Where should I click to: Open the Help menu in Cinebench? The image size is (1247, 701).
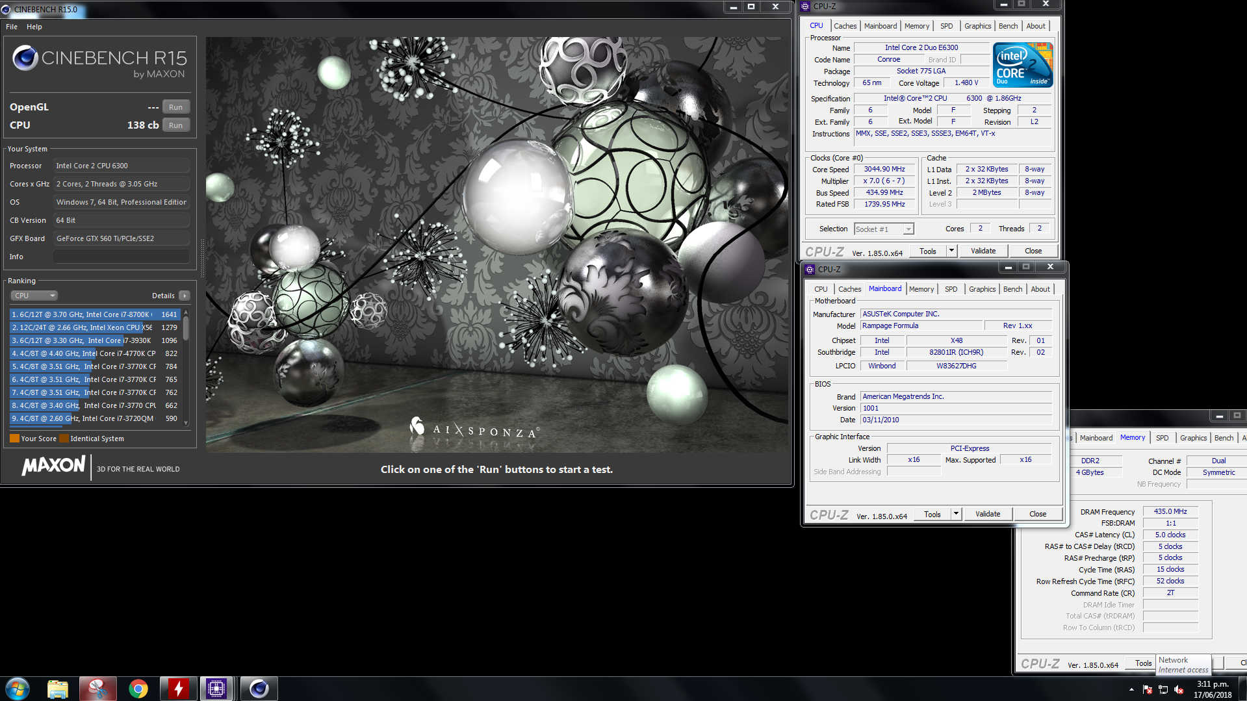point(34,27)
